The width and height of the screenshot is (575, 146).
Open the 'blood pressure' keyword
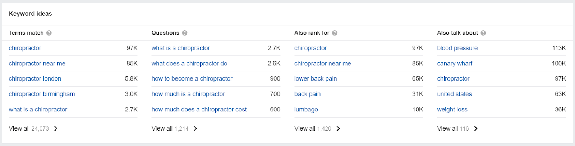[457, 48]
